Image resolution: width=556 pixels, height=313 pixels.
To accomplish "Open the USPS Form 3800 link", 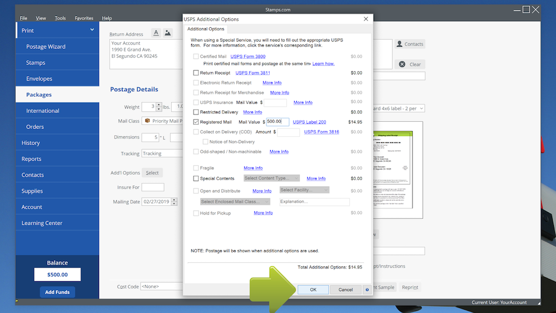I will pos(248,56).
